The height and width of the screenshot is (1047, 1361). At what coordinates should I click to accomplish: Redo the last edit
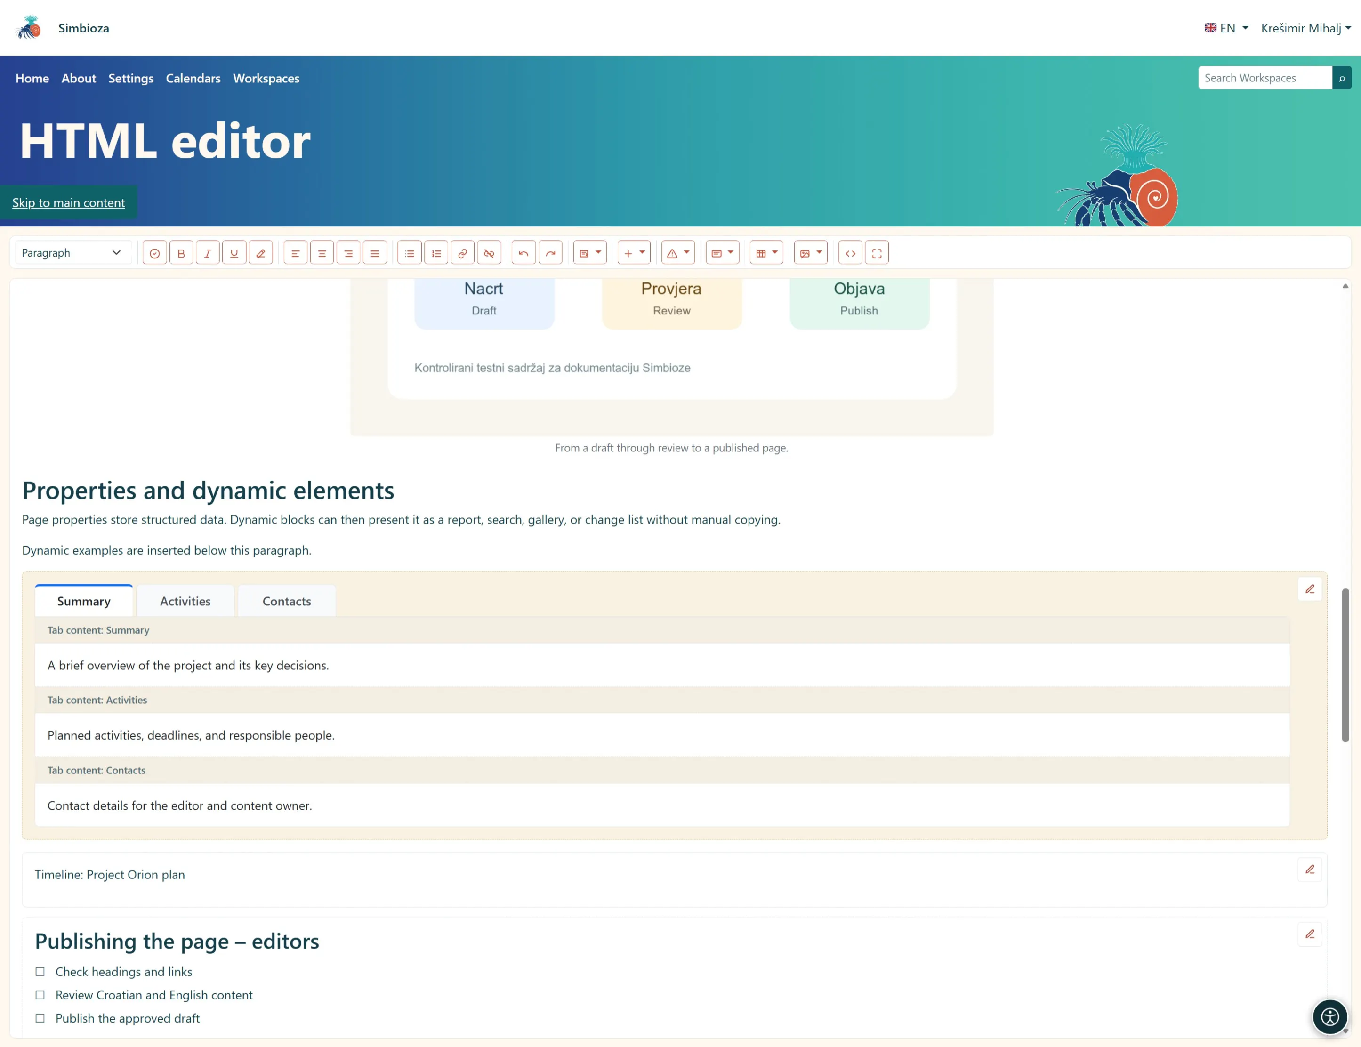[550, 253]
